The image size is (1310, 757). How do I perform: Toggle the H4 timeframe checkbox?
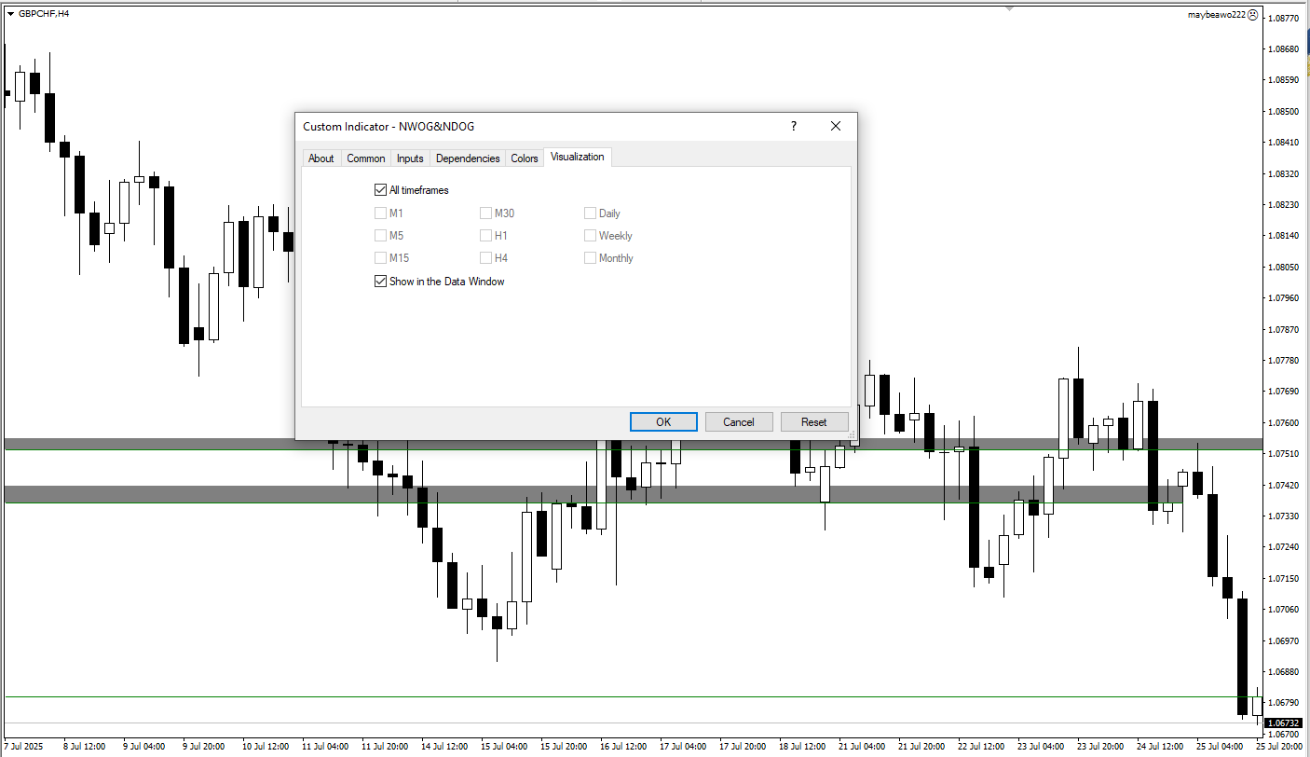485,258
